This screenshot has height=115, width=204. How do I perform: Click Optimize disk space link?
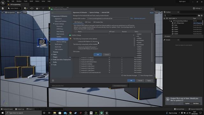[x=140, y=19]
